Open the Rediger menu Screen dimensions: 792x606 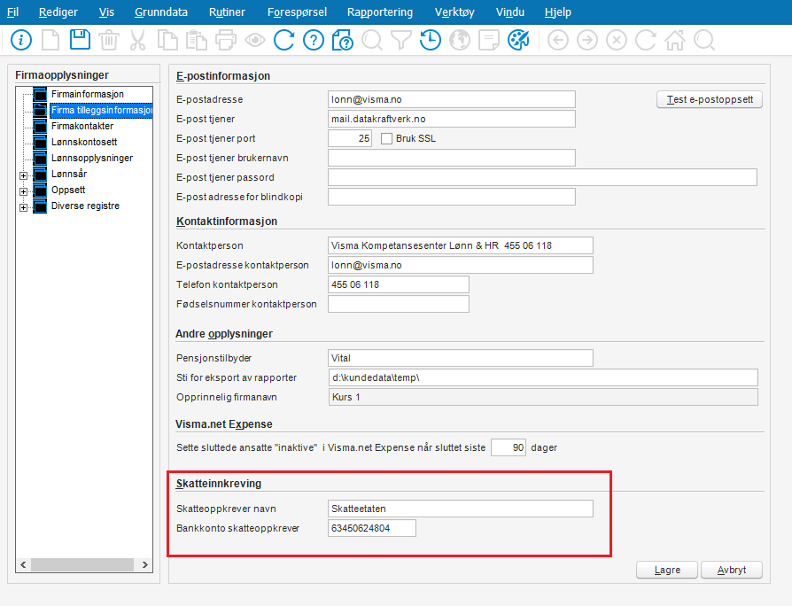pos(58,12)
